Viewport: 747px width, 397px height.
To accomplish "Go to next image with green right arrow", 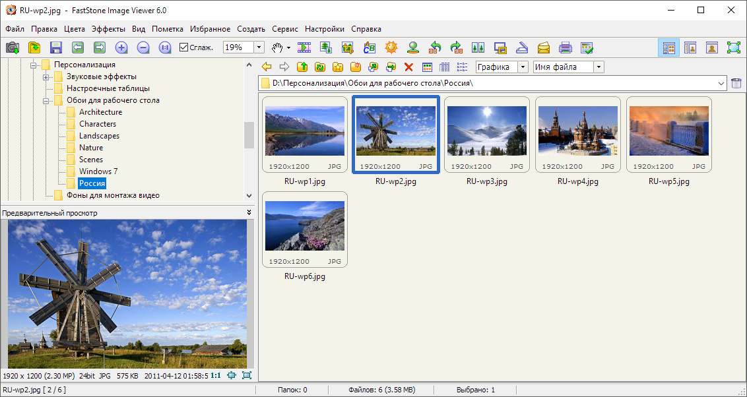I will pyautogui.click(x=100, y=47).
